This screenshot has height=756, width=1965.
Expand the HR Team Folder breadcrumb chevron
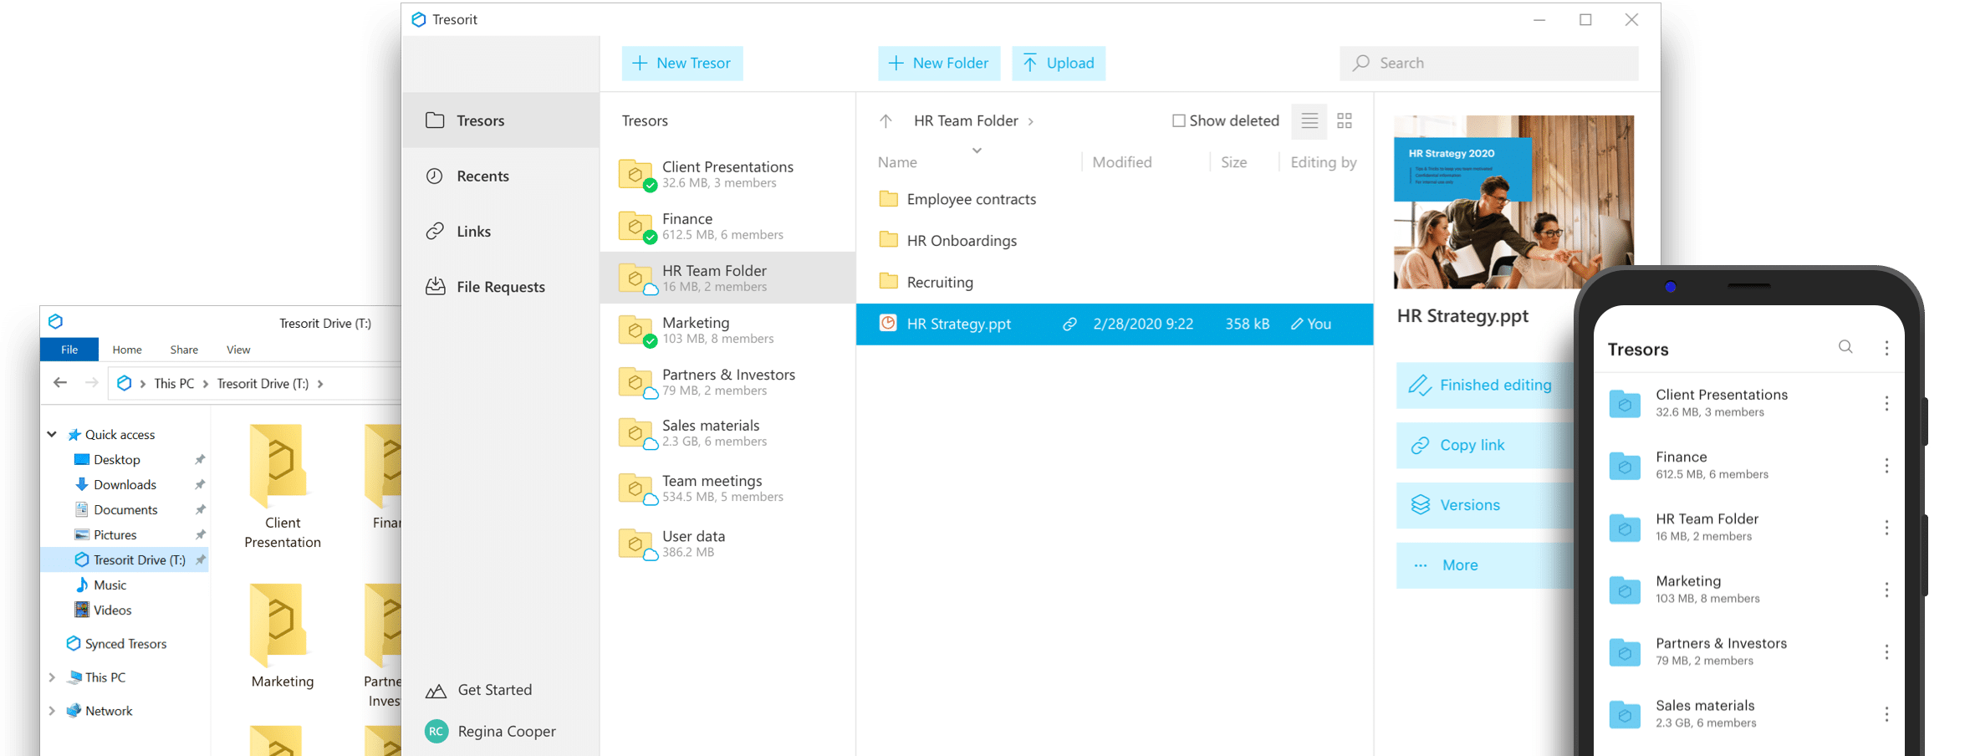(1031, 121)
